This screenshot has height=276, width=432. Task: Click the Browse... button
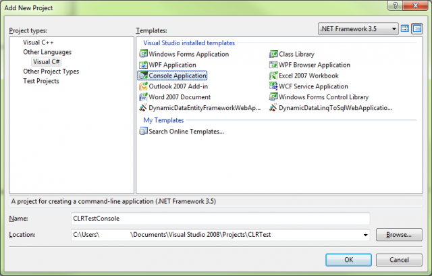pyautogui.click(x=399, y=235)
